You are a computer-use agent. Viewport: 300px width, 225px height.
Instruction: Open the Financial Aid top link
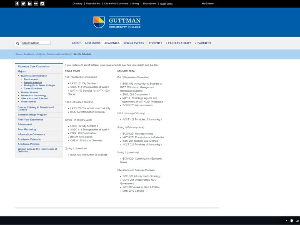coord(93,3)
